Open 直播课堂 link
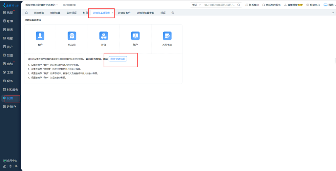This screenshot has width=336, height=171. tap(293, 5)
